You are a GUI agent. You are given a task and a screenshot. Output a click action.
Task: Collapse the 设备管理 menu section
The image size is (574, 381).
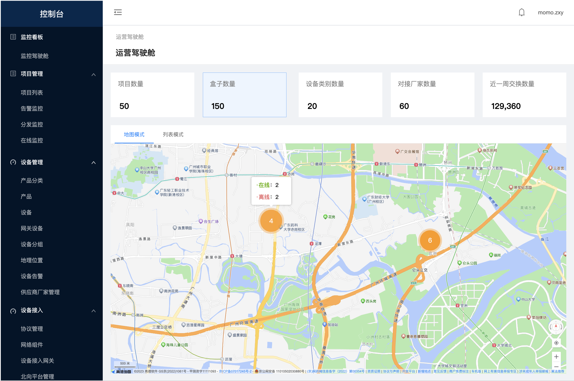click(93, 162)
